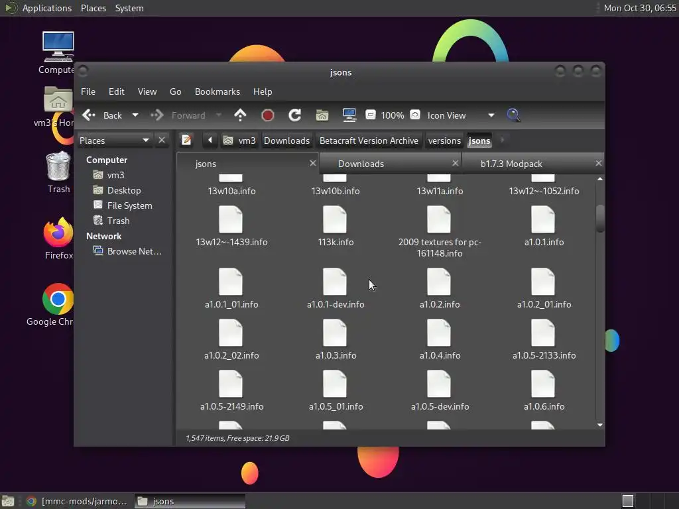Select Desktop in Places sidebar
Screen dimensions: 679x509
tap(124, 190)
